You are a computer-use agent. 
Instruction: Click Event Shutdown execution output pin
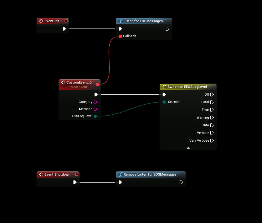[x=75, y=182]
